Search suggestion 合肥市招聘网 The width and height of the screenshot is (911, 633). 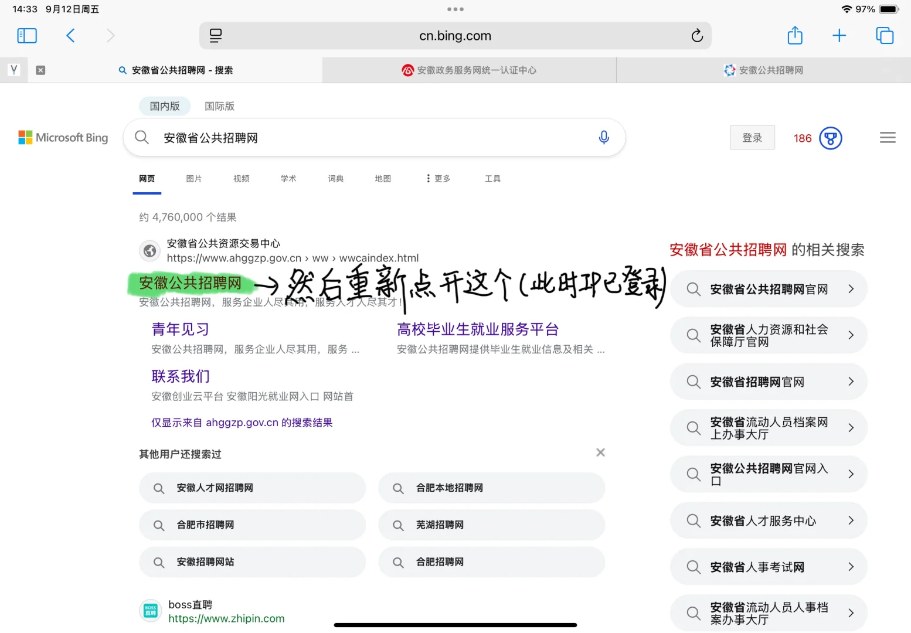click(252, 525)
